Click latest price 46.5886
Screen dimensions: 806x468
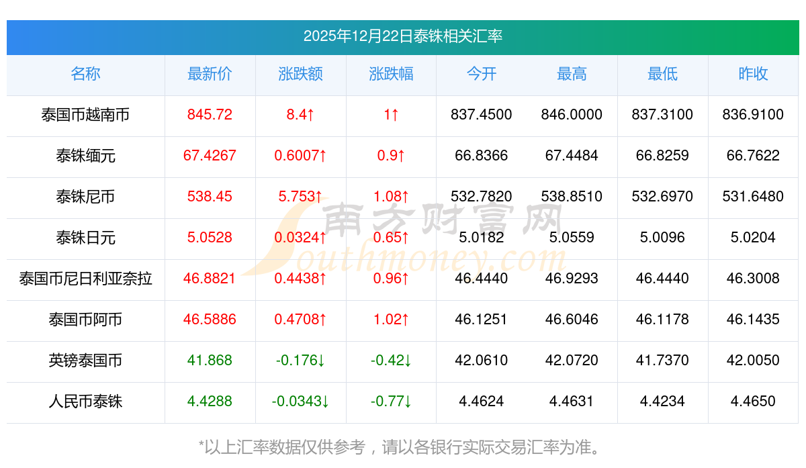click(210, 320)
